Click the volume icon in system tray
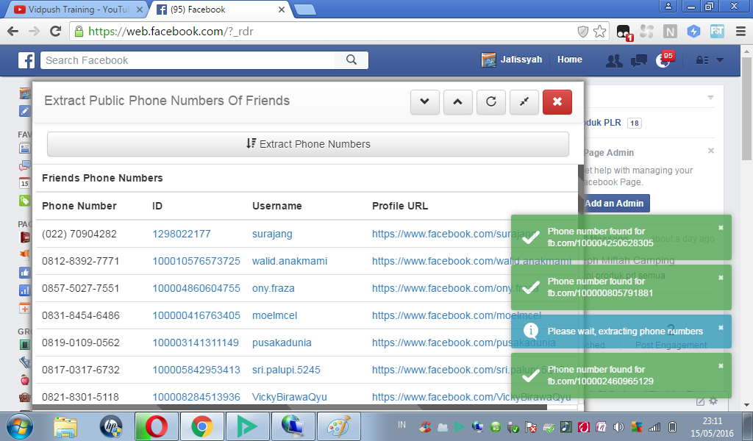The width and height of the screenshot is (753, 441). (618, 426)
